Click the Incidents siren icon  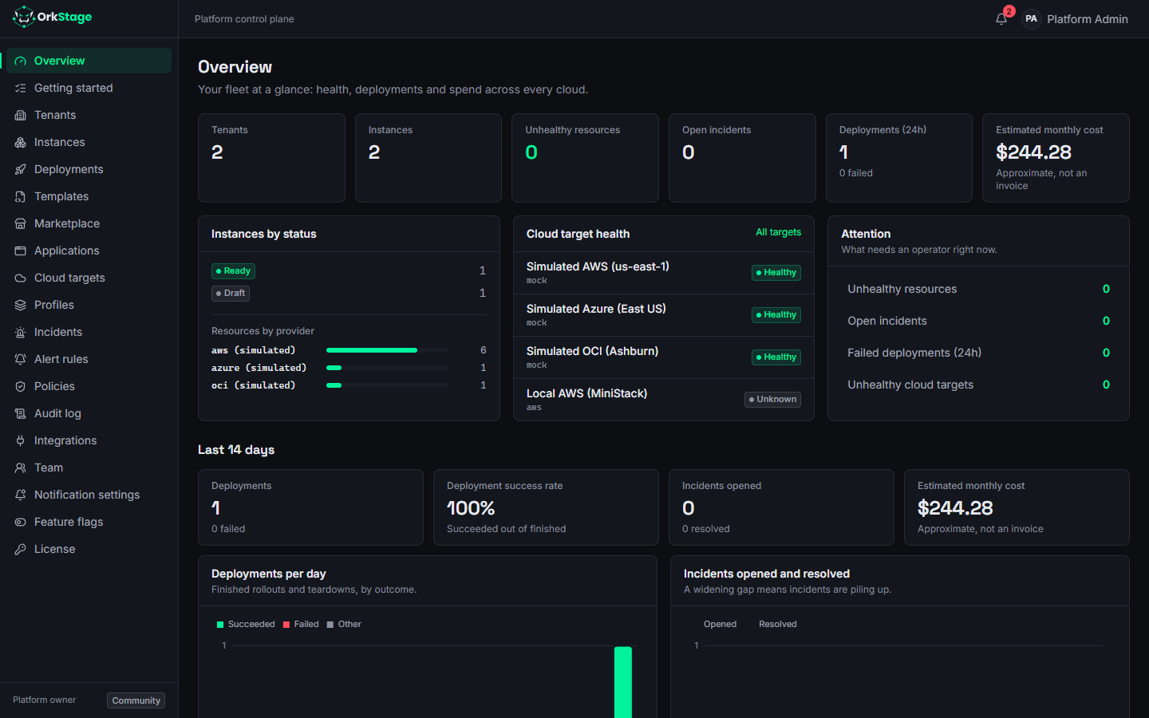pos(20,332)
